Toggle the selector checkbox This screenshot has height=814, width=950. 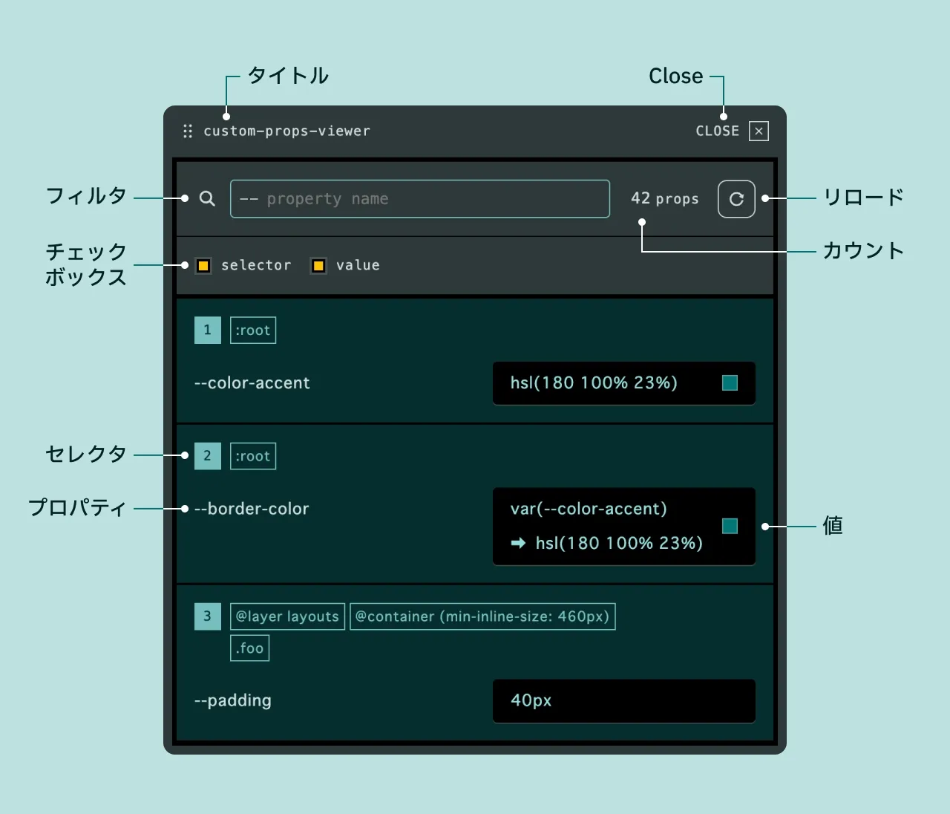point(203,265)
